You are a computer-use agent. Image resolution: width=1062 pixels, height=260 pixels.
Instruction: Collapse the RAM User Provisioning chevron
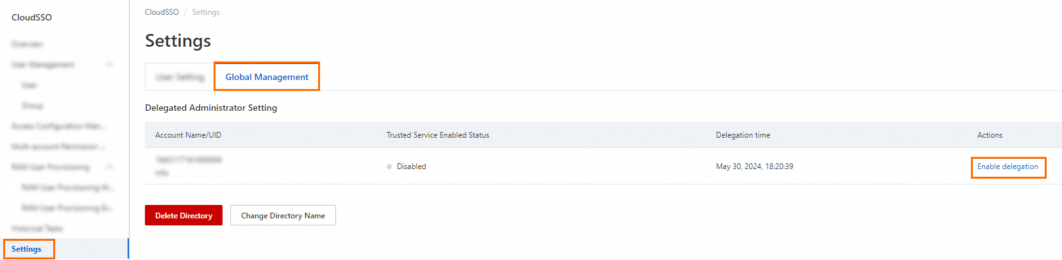110,167
